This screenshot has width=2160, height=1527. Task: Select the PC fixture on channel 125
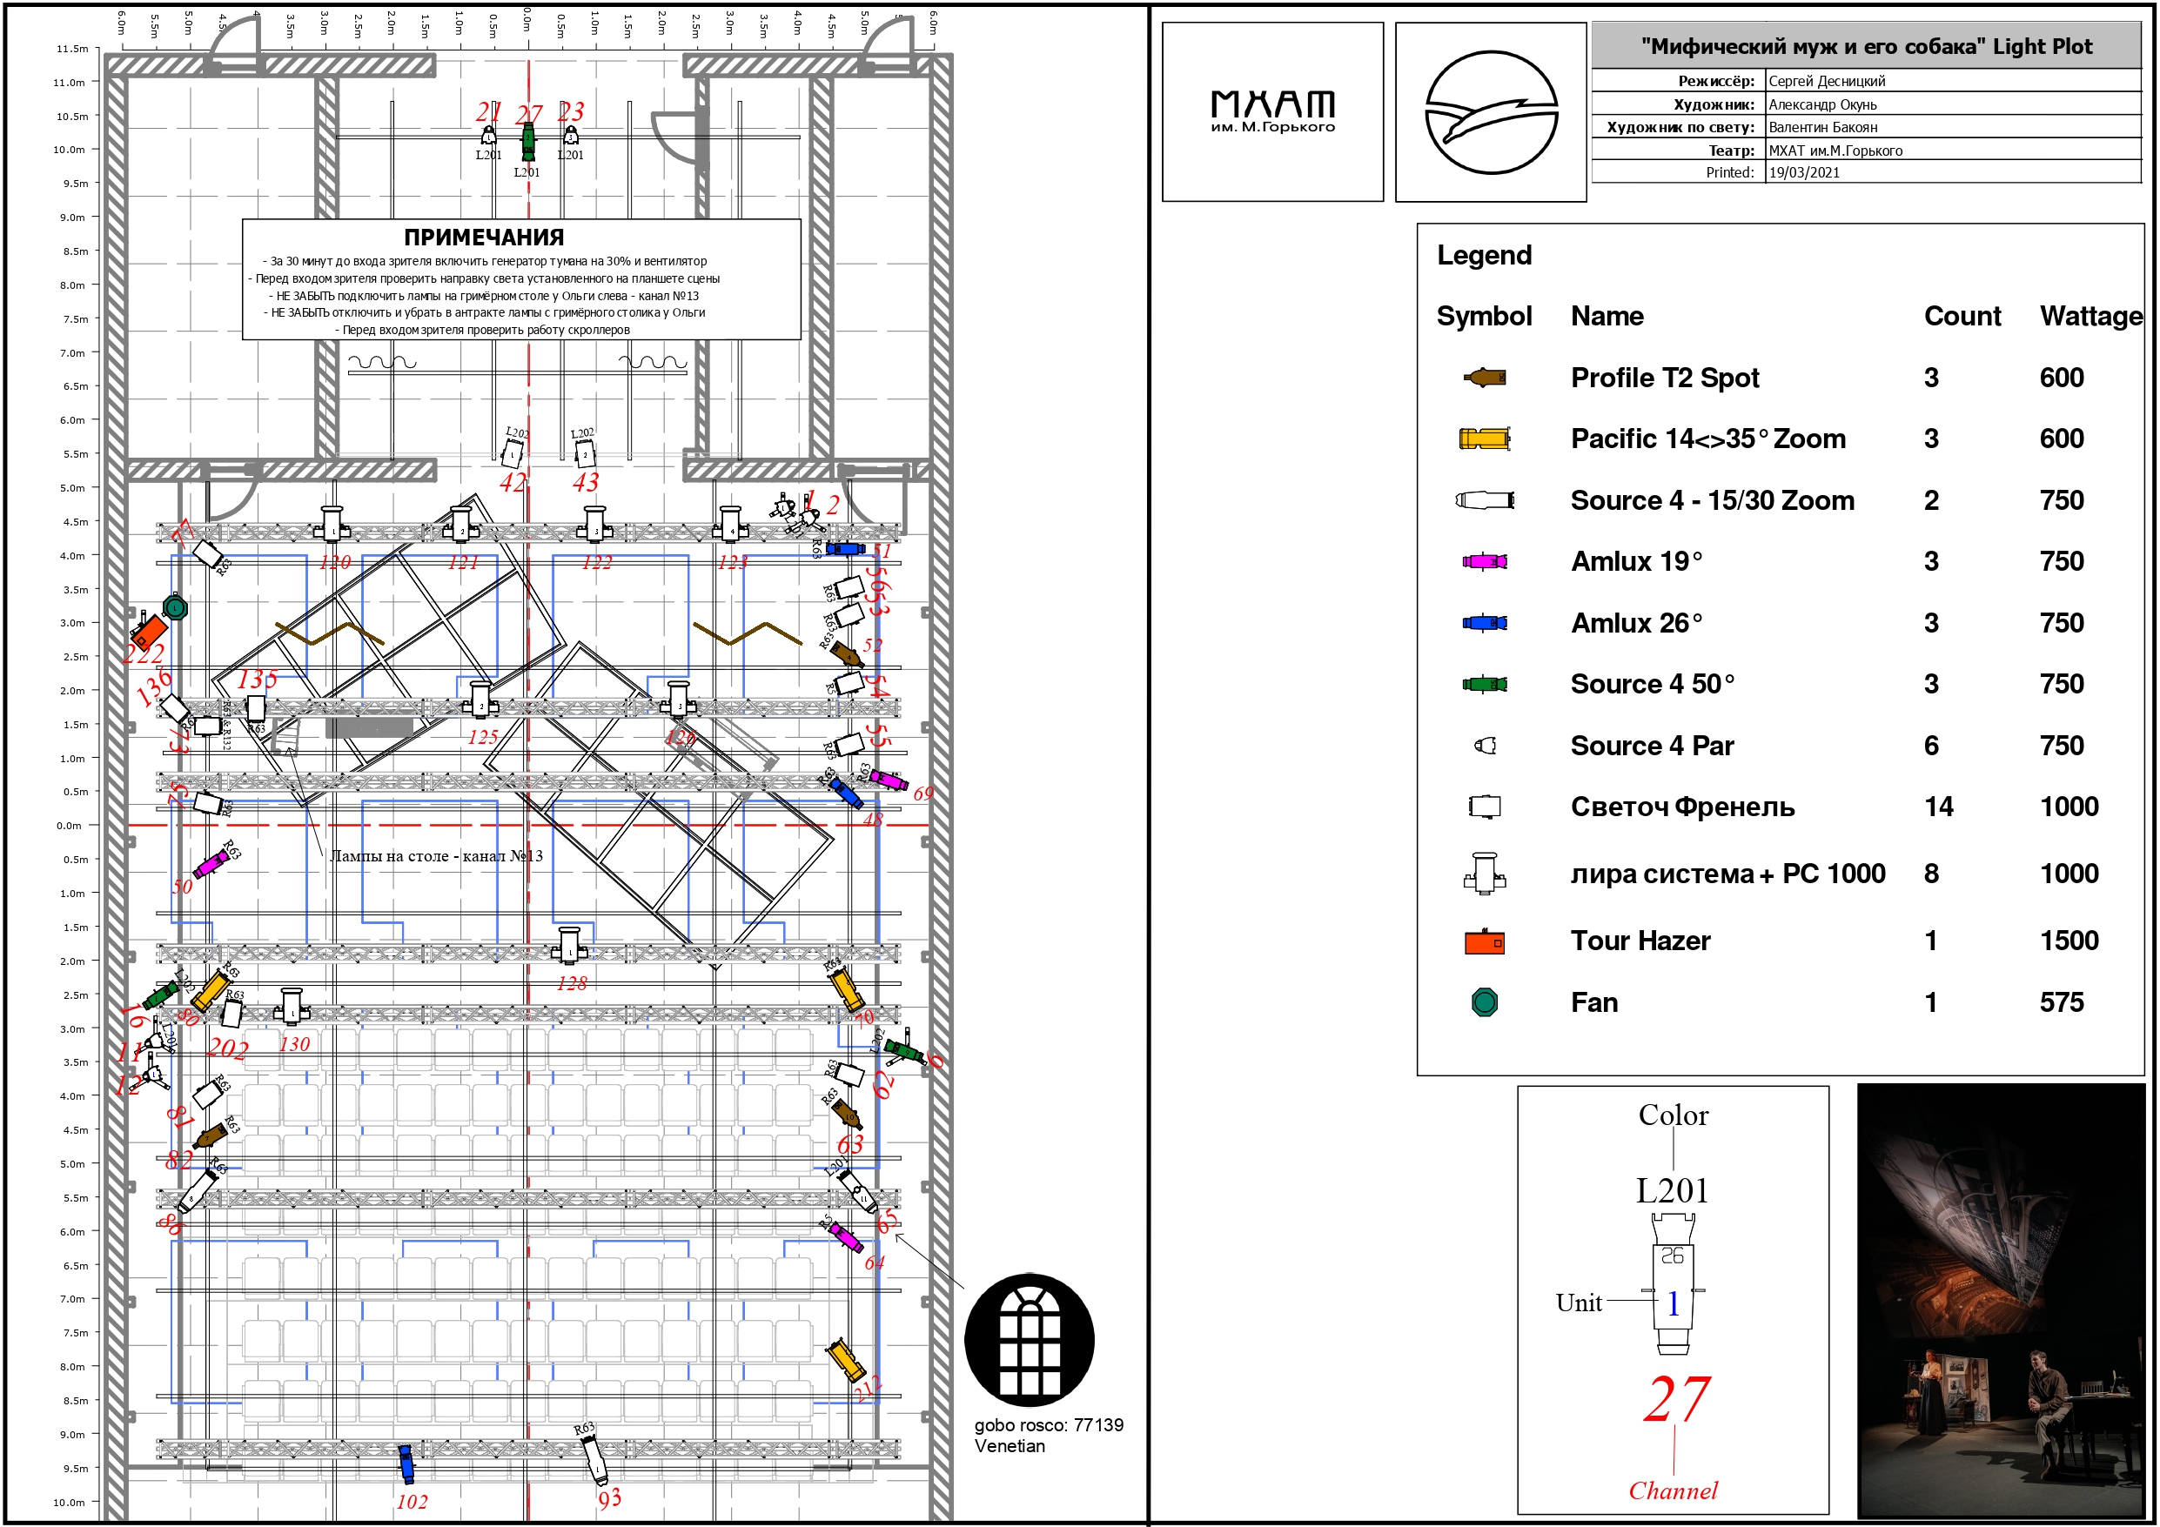pyautogui.click(x=480, y=700)
